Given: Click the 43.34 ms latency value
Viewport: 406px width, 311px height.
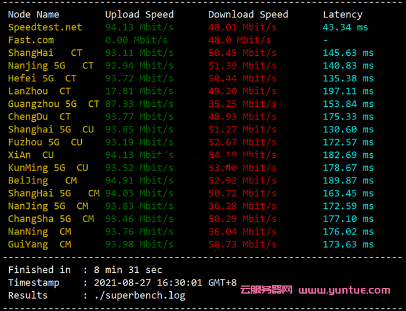Looking at the screenshot, I should point(345,27).
